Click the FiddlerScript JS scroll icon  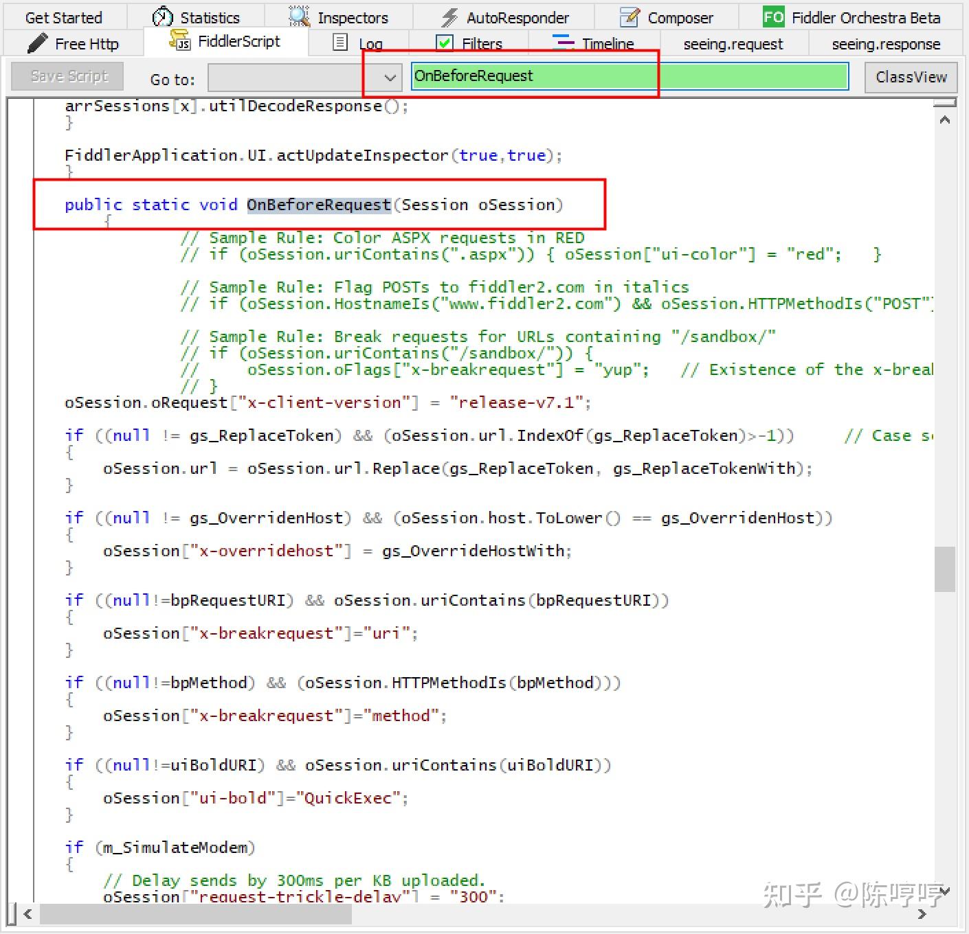pyautogui.click(x=180, y=41)
